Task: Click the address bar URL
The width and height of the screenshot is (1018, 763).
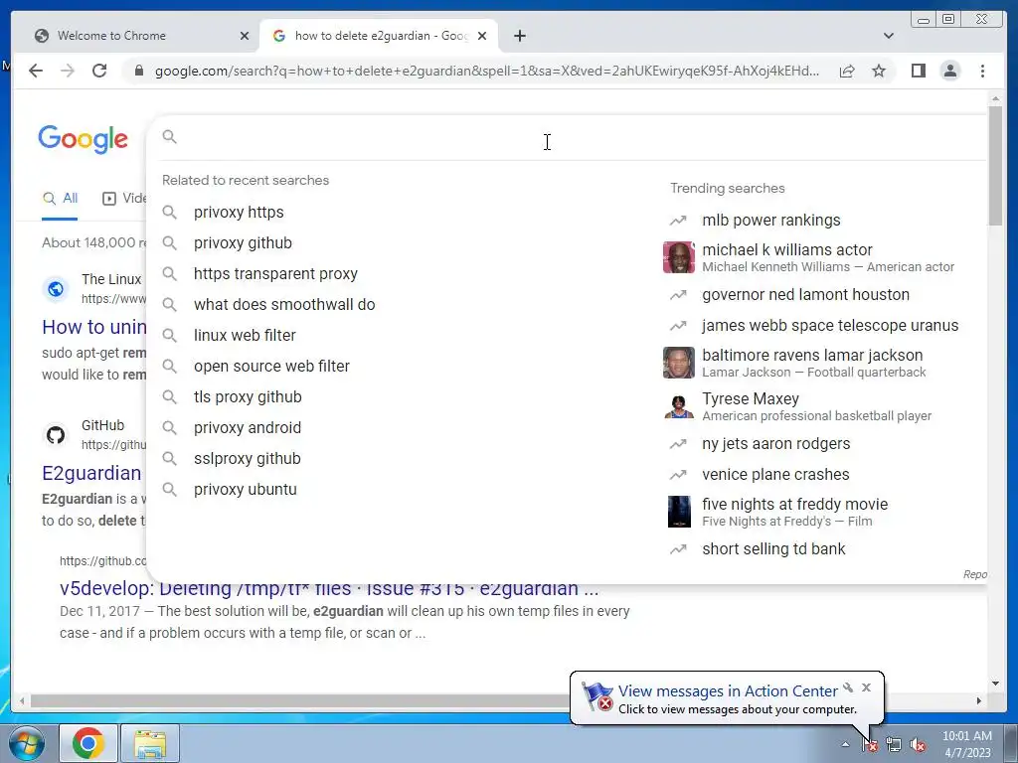Action: point(487,71)
